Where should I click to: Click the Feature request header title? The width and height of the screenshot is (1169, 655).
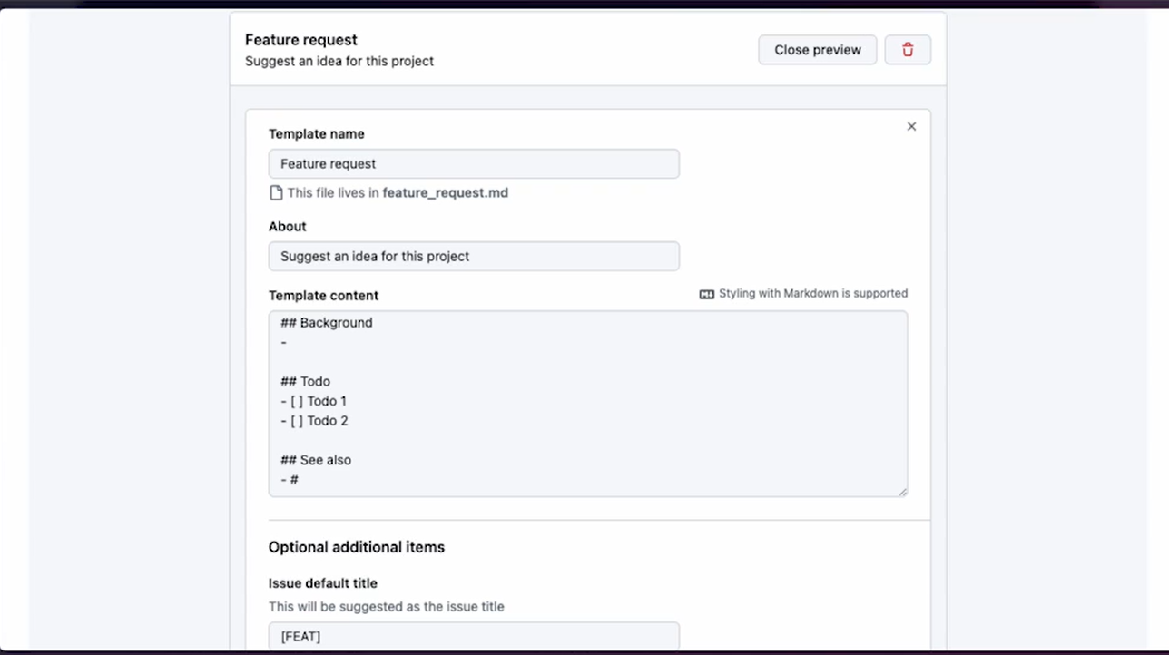click(301, 40)
